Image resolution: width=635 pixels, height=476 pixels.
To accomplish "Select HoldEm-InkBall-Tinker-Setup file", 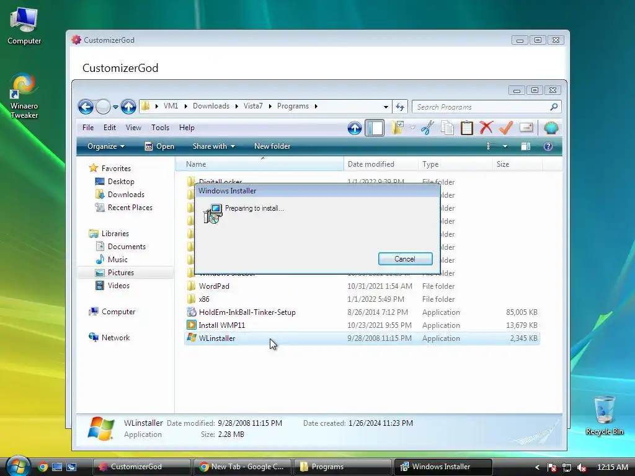I will coord(362,312).
